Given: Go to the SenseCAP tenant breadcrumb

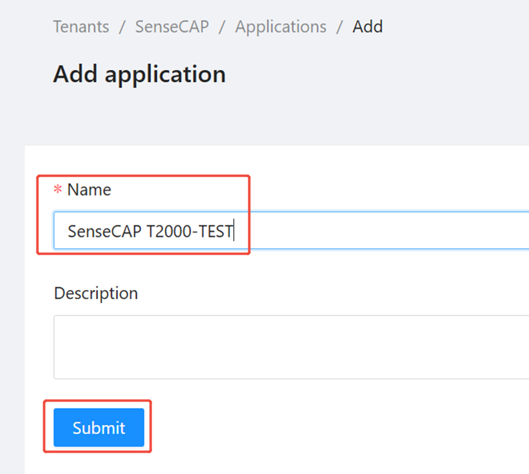Looking at the screenshot, I should 173,27.
